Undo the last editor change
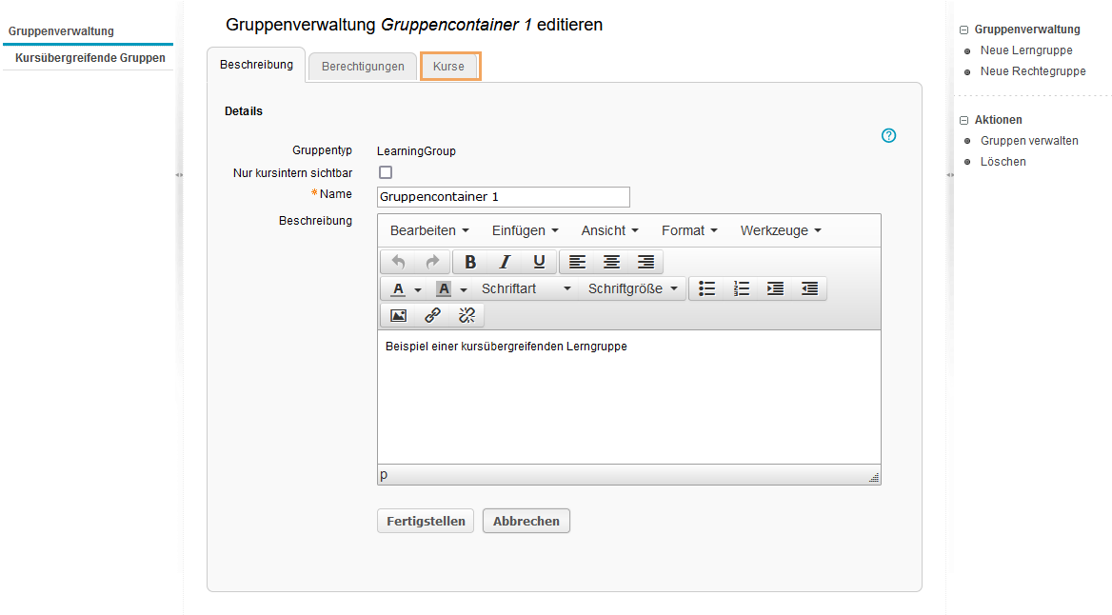Viewport: 1112px width, 615px height. 398,262
